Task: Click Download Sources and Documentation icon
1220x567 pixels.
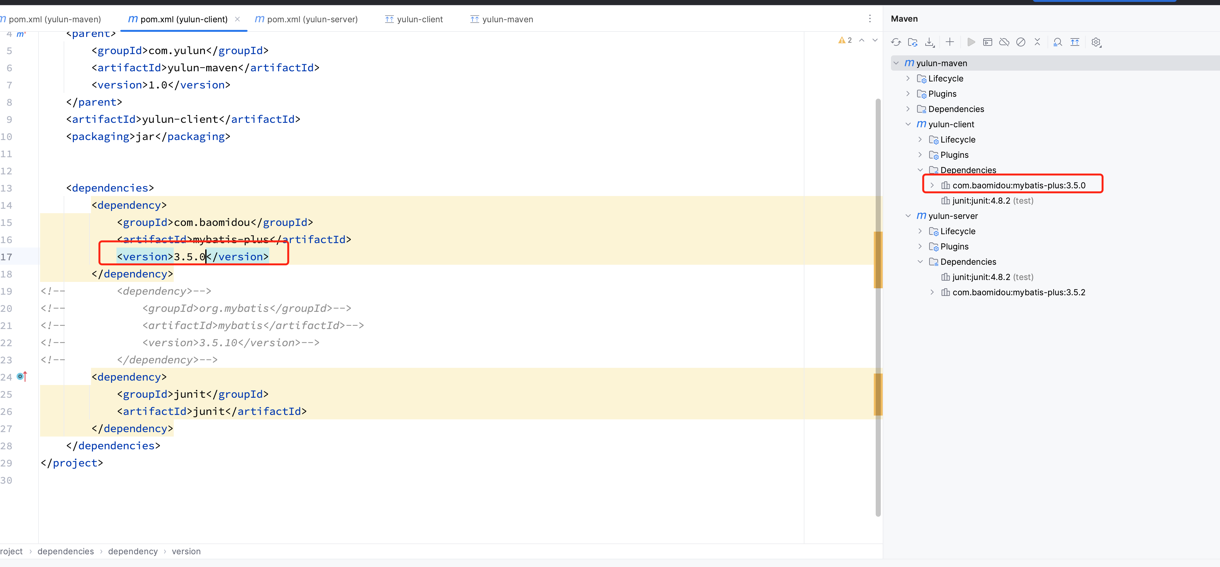Action: (x=930, y=42)
